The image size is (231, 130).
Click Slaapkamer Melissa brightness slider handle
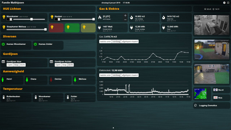pyautogui.click(x=45, y=30)
